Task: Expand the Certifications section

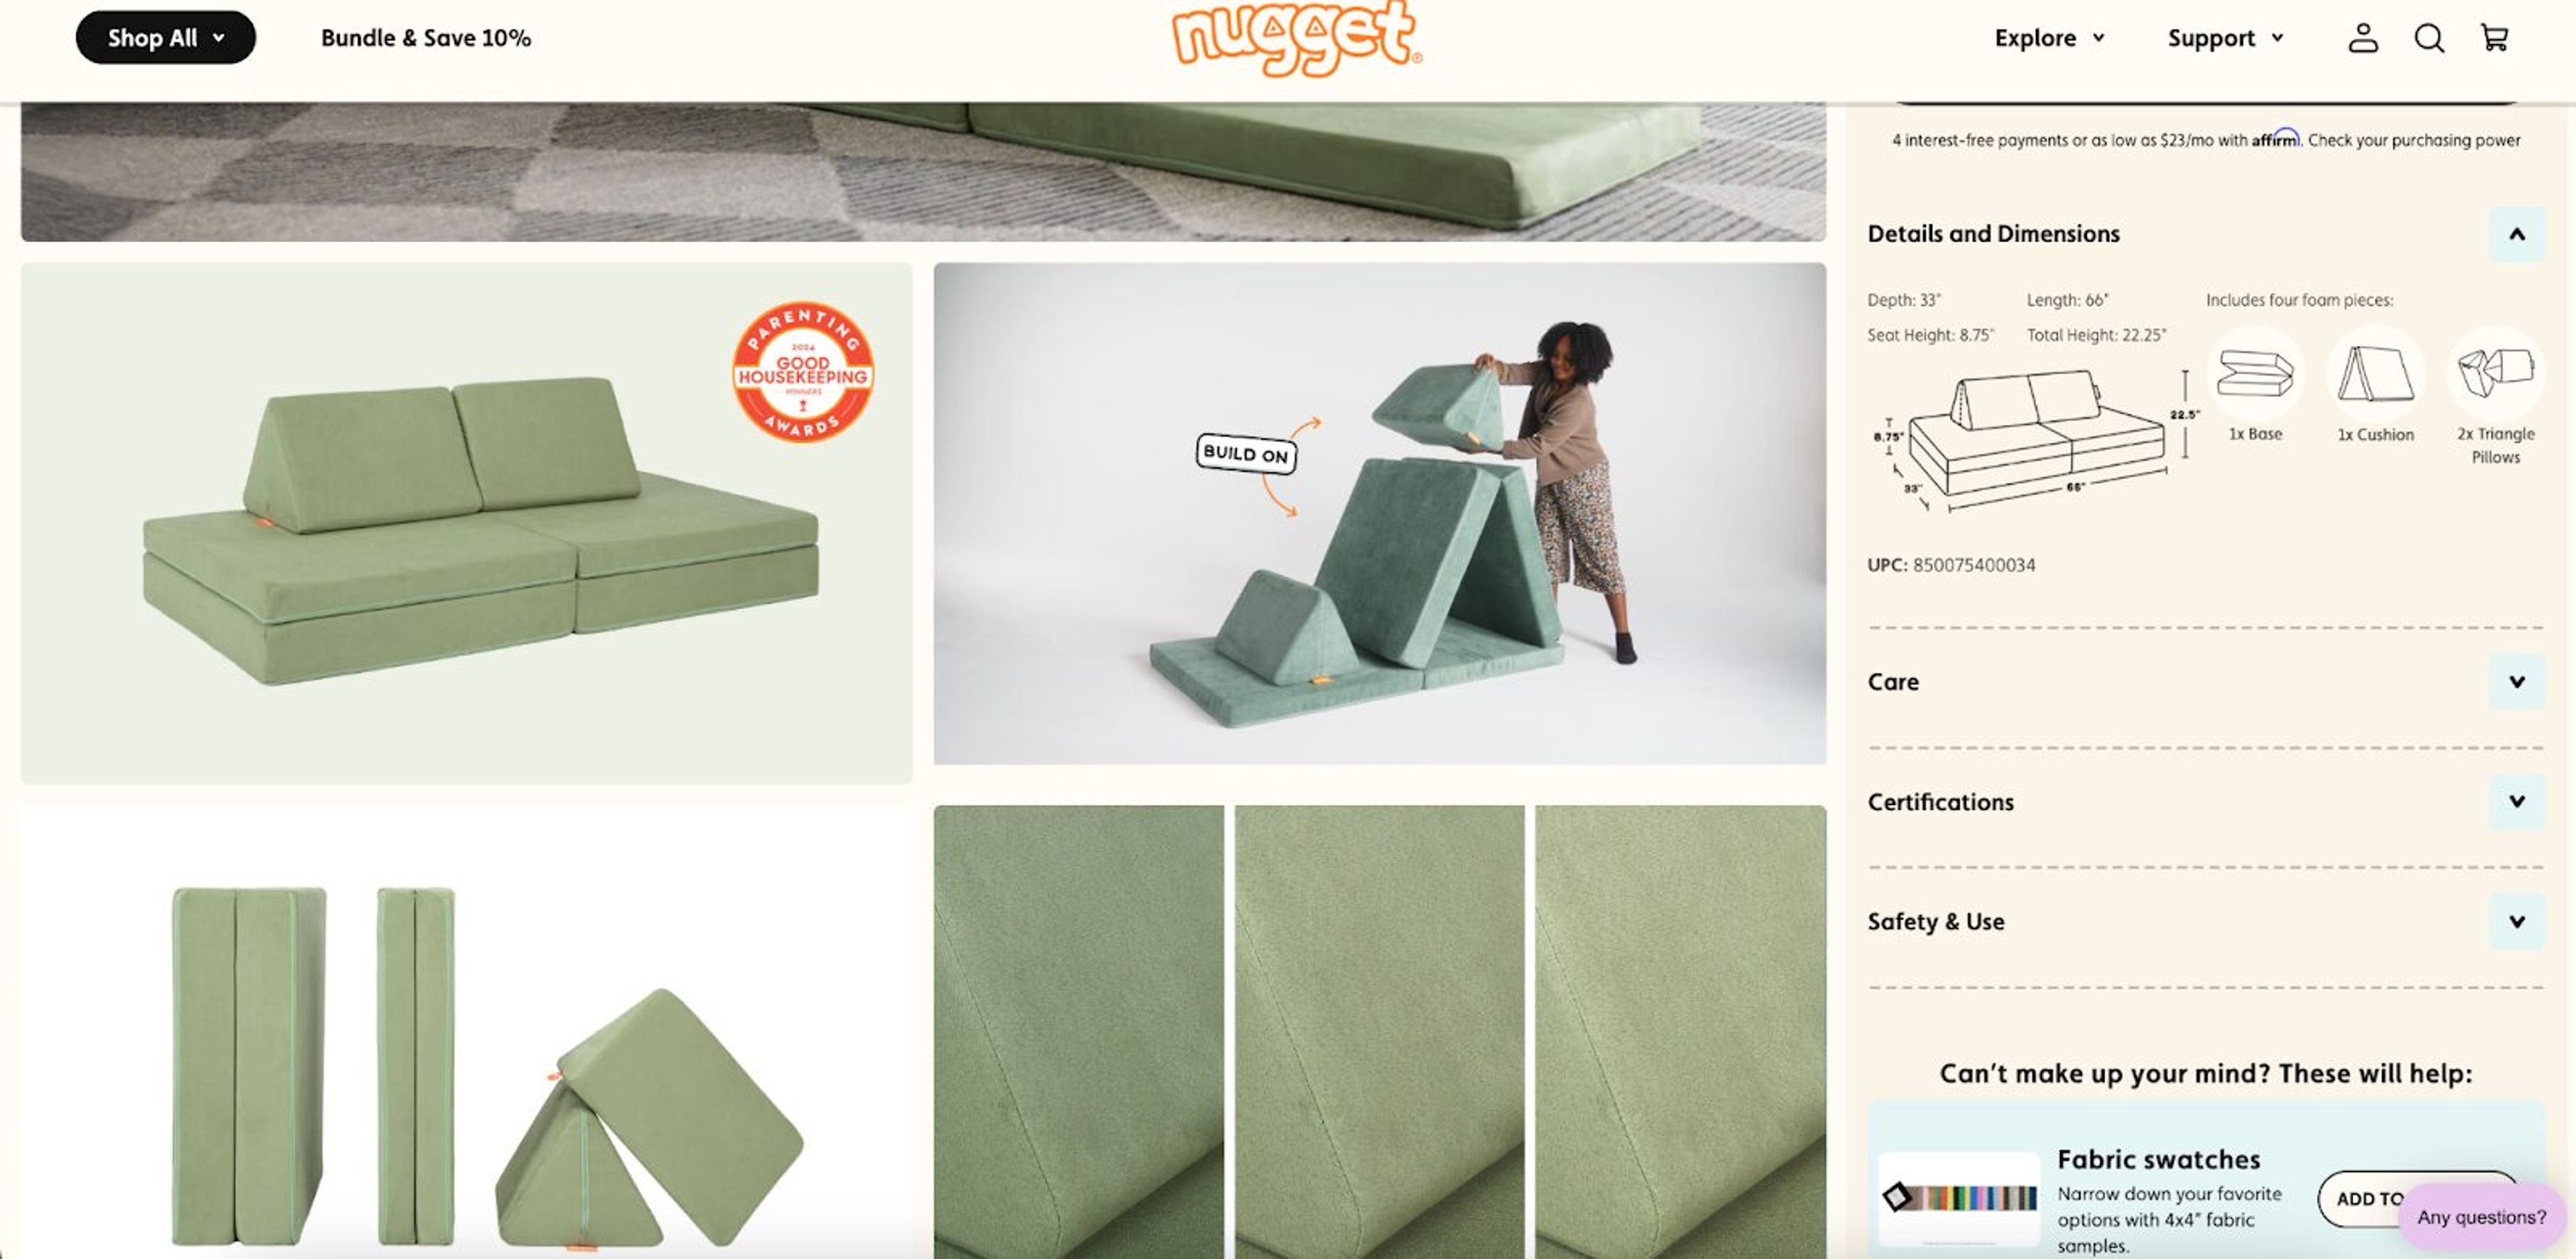Action: coord(2517,801)
